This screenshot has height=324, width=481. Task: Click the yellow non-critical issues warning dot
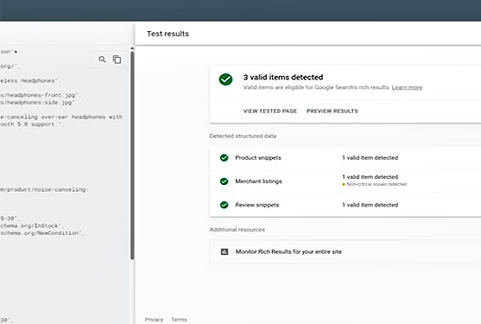(344, 184)
